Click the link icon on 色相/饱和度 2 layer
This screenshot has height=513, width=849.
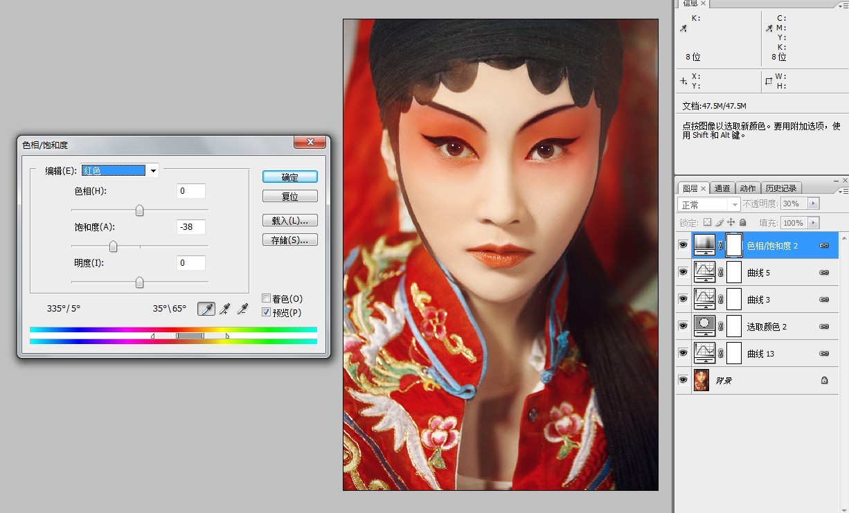pos(824,246)
